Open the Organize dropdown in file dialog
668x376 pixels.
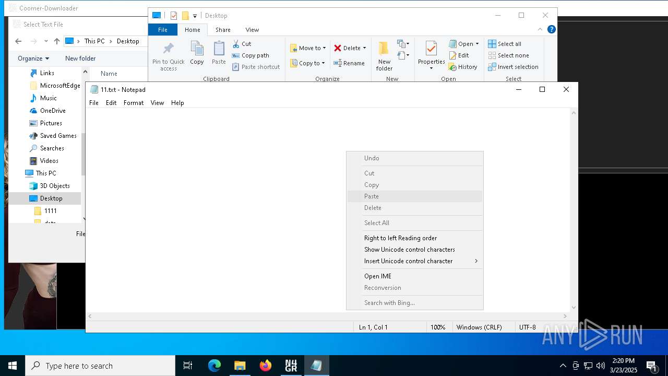point(33,58)
